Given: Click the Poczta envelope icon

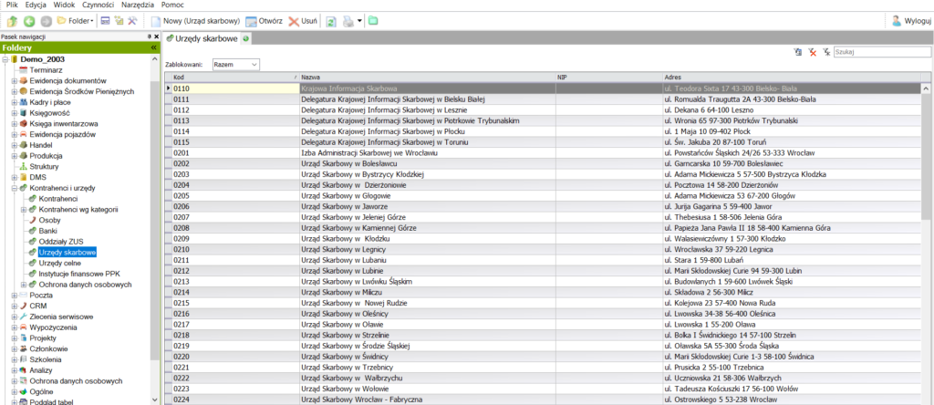Looking at the screenshot, I should point(23,296).
